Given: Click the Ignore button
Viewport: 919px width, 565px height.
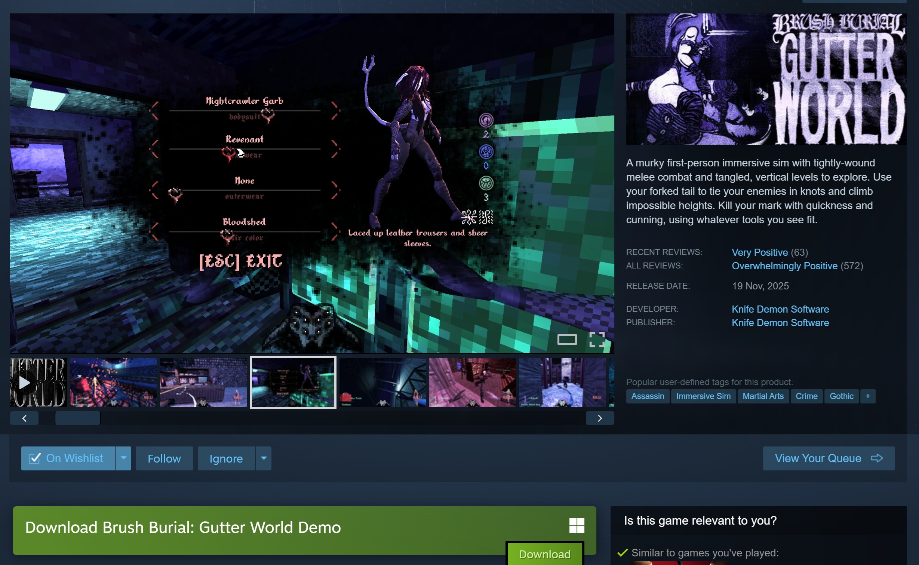Looking at the screenshot, I should click(226, 458).
